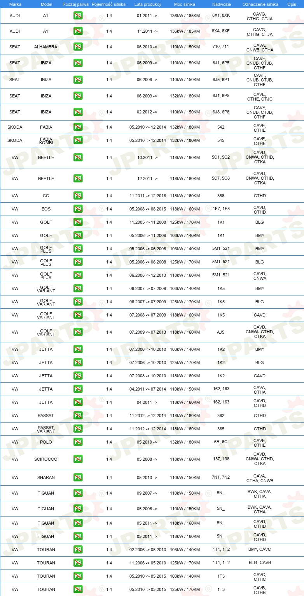
Task: Click body code 358 in CC row
Action: [221, 196]
